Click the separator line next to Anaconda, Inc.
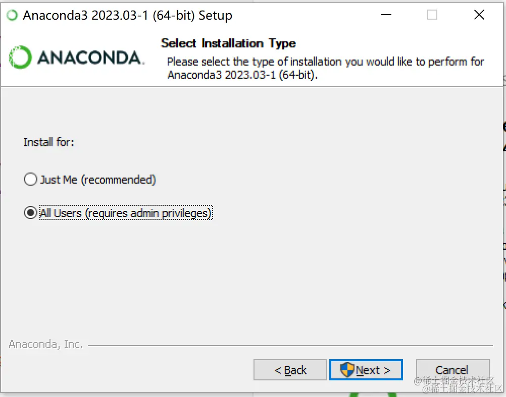Viewport: 506px width, 397px height. (x=283, y=344)
